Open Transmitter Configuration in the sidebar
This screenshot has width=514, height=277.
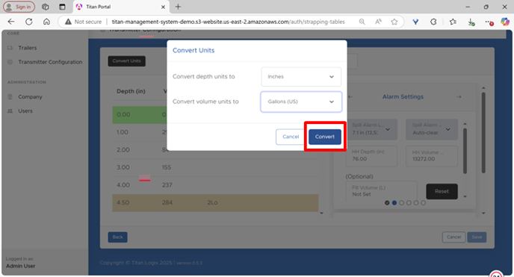tap(50, 62)
